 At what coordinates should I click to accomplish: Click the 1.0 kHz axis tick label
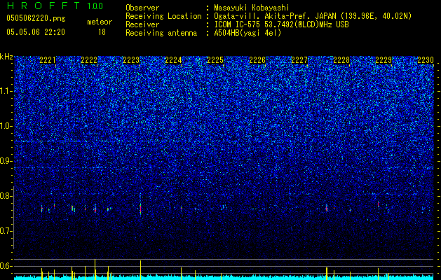[x=6, y=126]
